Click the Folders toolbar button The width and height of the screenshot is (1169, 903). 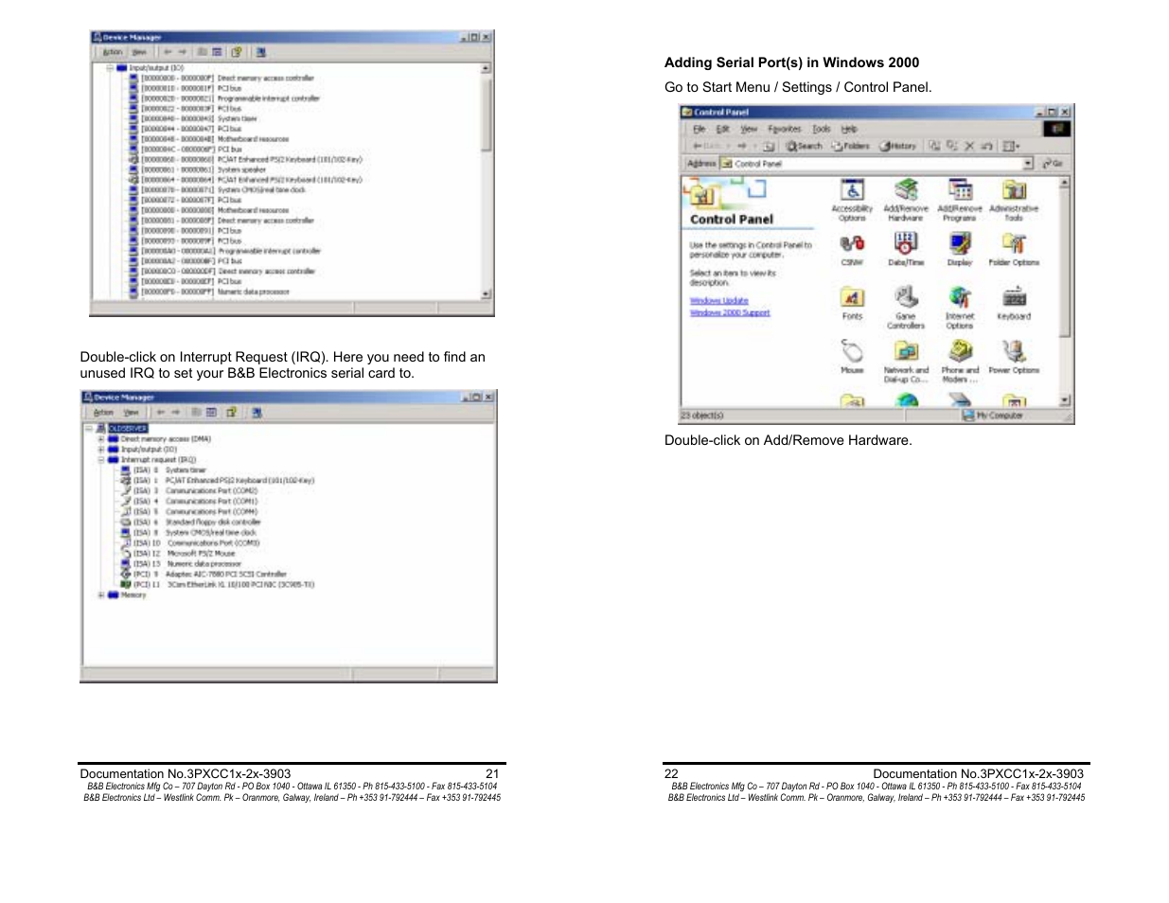[x=850, y=147]
